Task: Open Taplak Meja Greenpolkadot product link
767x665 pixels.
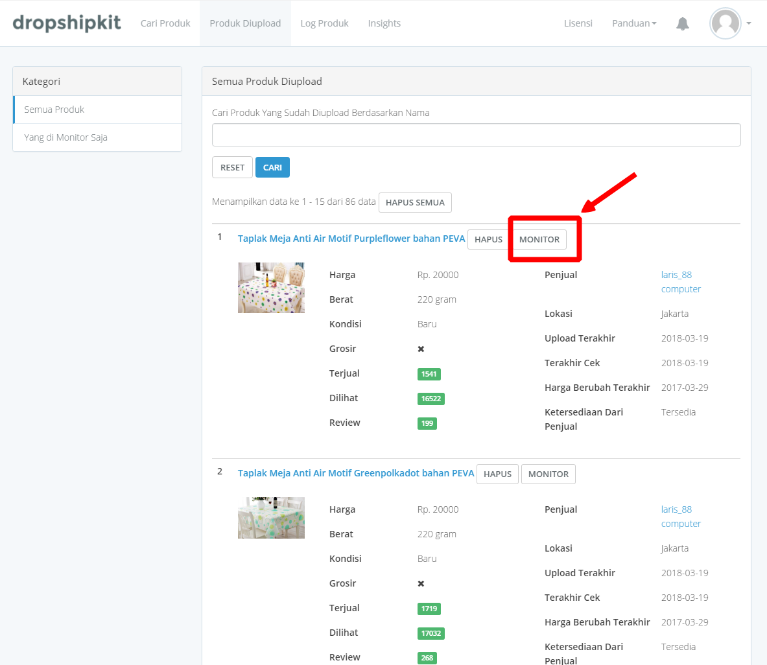Action: 355,473
